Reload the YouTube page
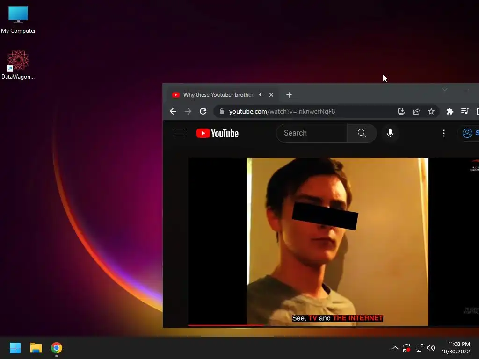This screenshot has height=359, width=479. (x=203, y=111)
